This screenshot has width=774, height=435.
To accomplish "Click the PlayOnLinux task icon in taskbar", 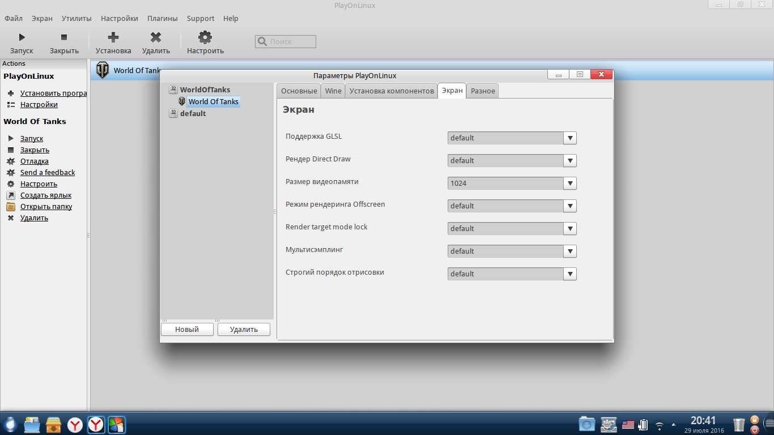I will tap(117, 424).
